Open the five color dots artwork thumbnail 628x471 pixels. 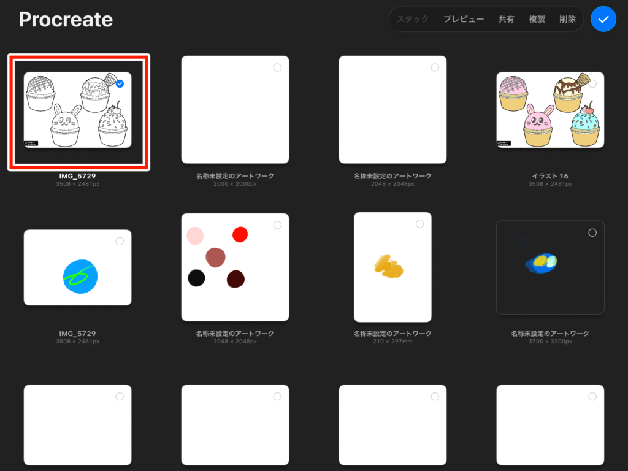click(235, 267)
